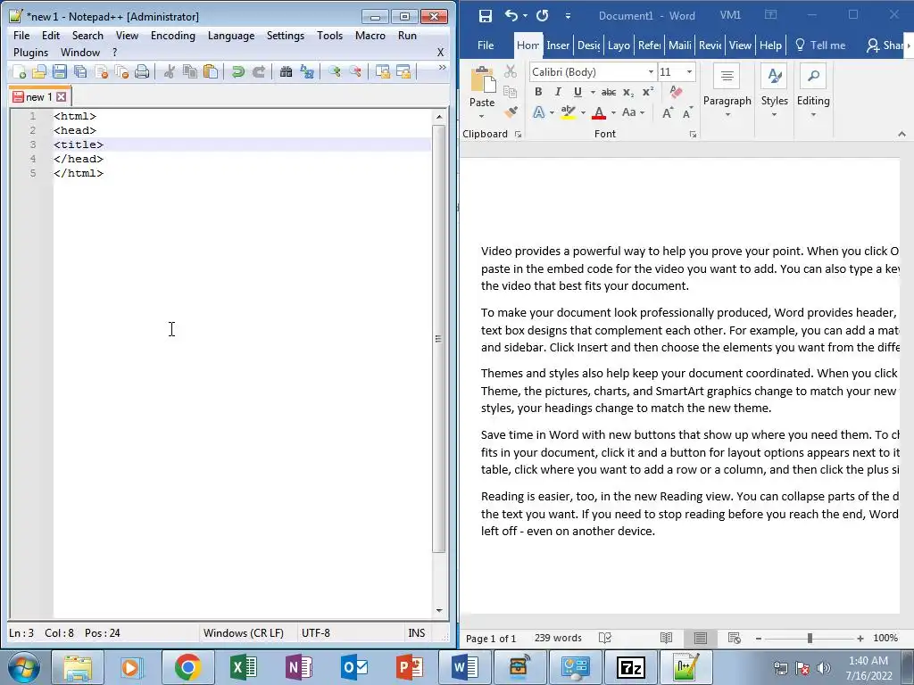This screenshot has height=685, width=914.
Task: Click Clear All Formatting eraser icon
Action: point(677,92)
